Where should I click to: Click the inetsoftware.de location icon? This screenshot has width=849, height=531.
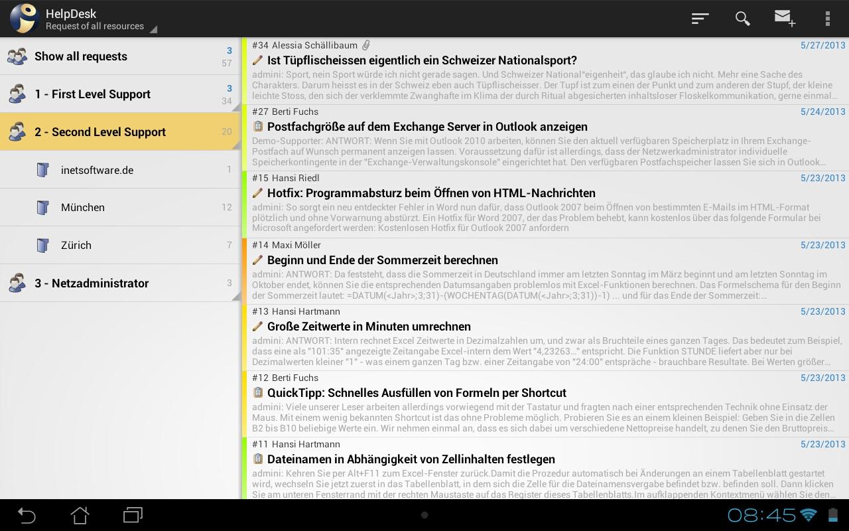pyautogui.click(x=42, y=170)
